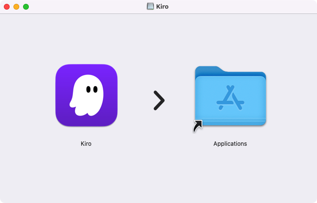
Task: Click the Kiro window title text
Action: point(162,6)
